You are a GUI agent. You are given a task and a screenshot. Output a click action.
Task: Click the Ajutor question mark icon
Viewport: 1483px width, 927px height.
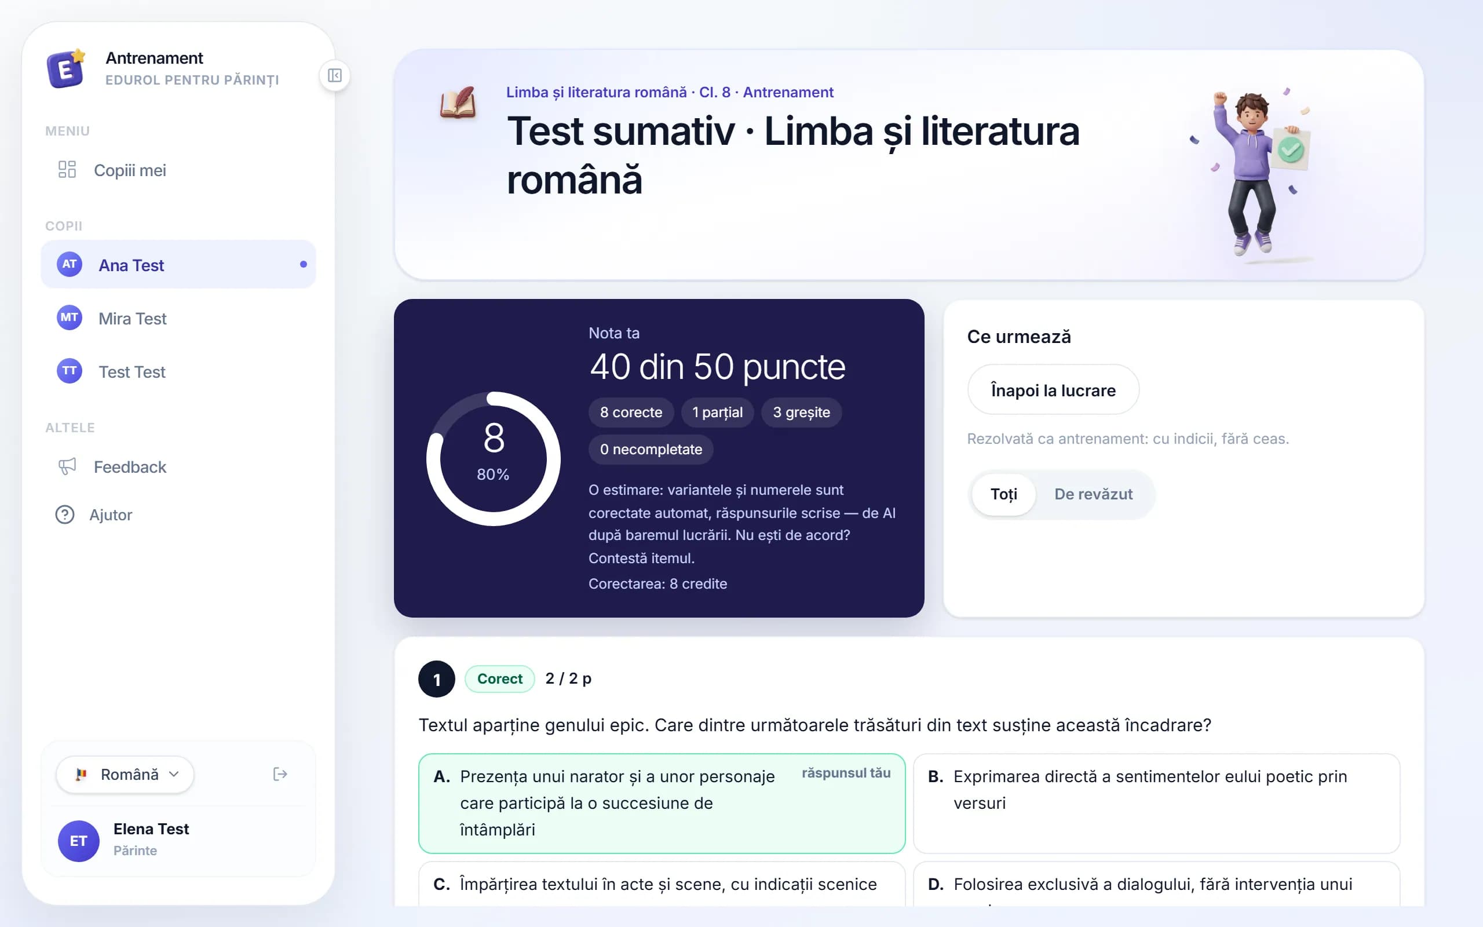tap(65, 514)
